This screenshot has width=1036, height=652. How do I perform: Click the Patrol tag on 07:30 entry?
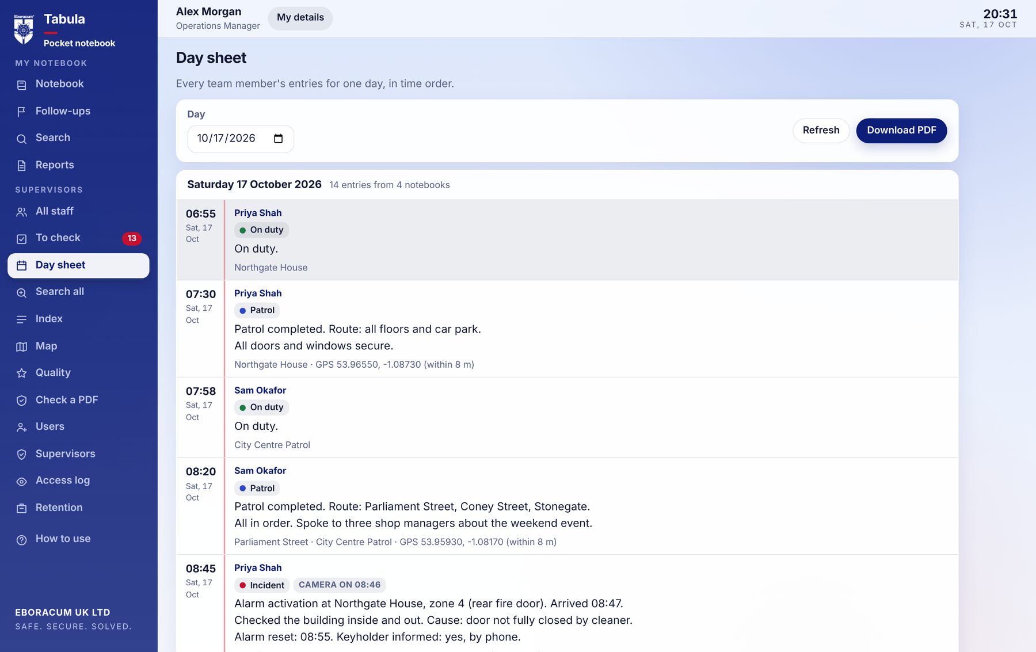[257, 310]
